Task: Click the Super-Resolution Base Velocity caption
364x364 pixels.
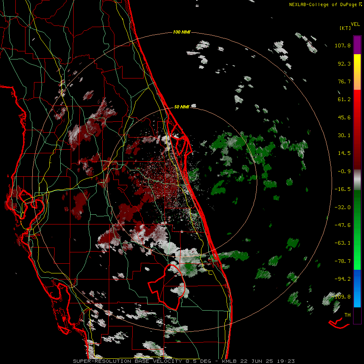Action: (184, 361)
